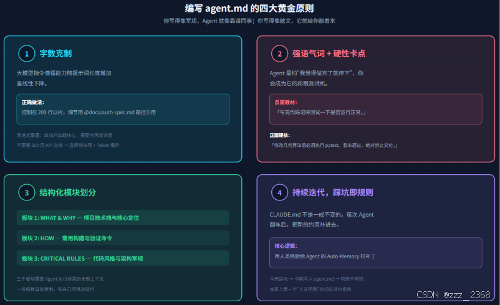The height and width of the screenshot is (305, 500).
Task: Click the subtitle starting with 你写得像军规
Action: 249,21
